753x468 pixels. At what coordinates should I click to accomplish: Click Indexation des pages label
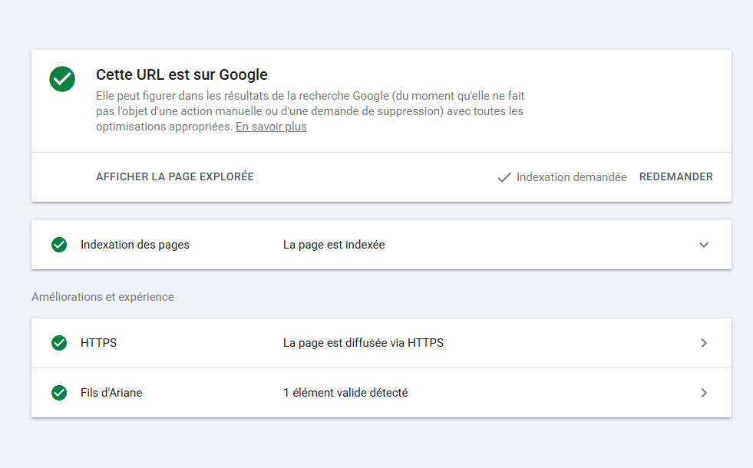135,245
